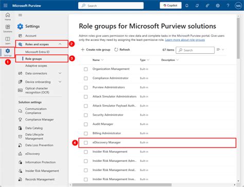Select the Insider Risk Management Adm.. row
This screenshot has height=187, width=244.
(158, 161)
